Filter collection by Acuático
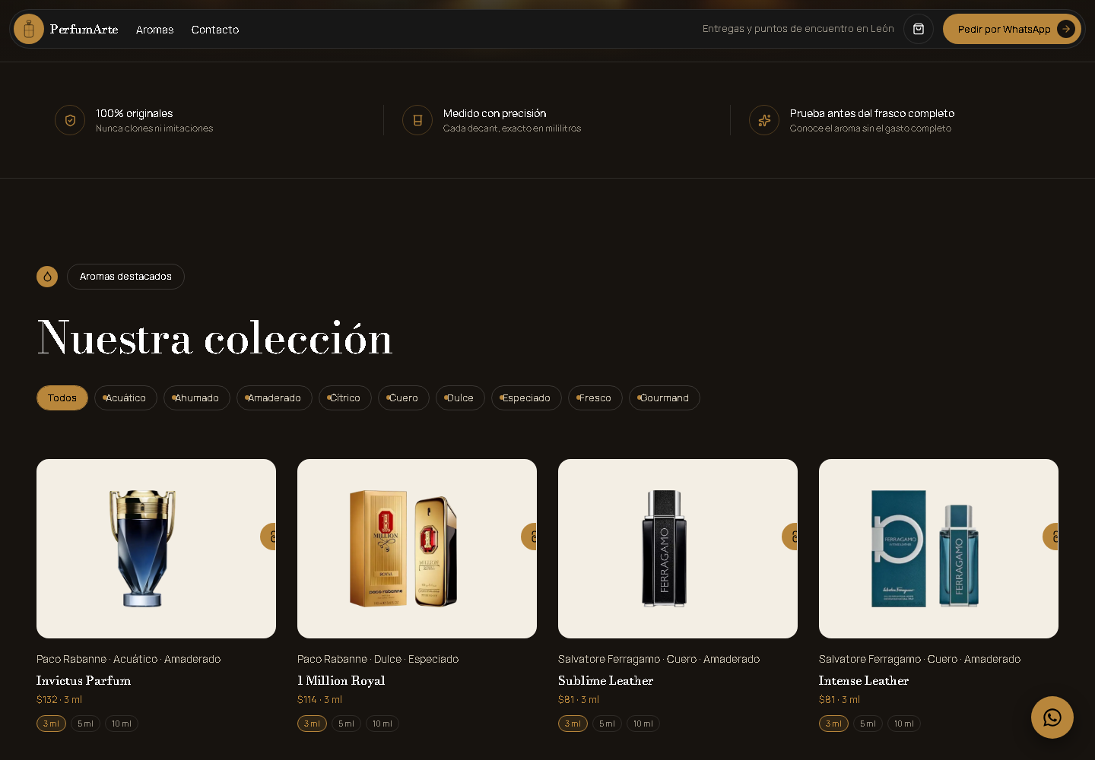 click(x=125, y=398)
